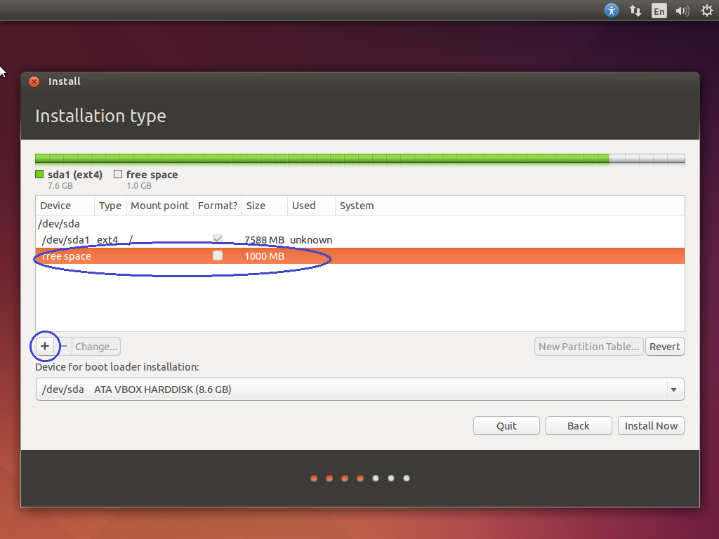Select the /dev/sda1 ext4 partition row
Image resolution: width=719 pixels, height=539 pixels.
(140, 239)
